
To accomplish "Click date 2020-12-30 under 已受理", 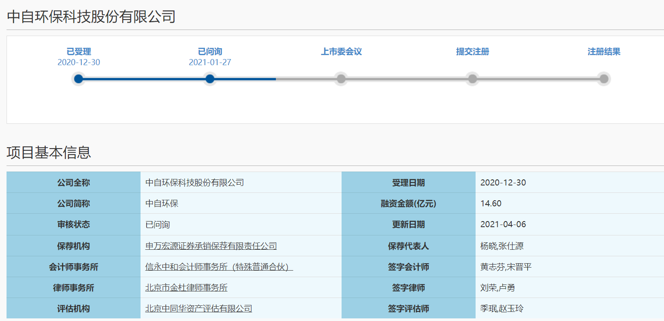I will click(79, 62).
